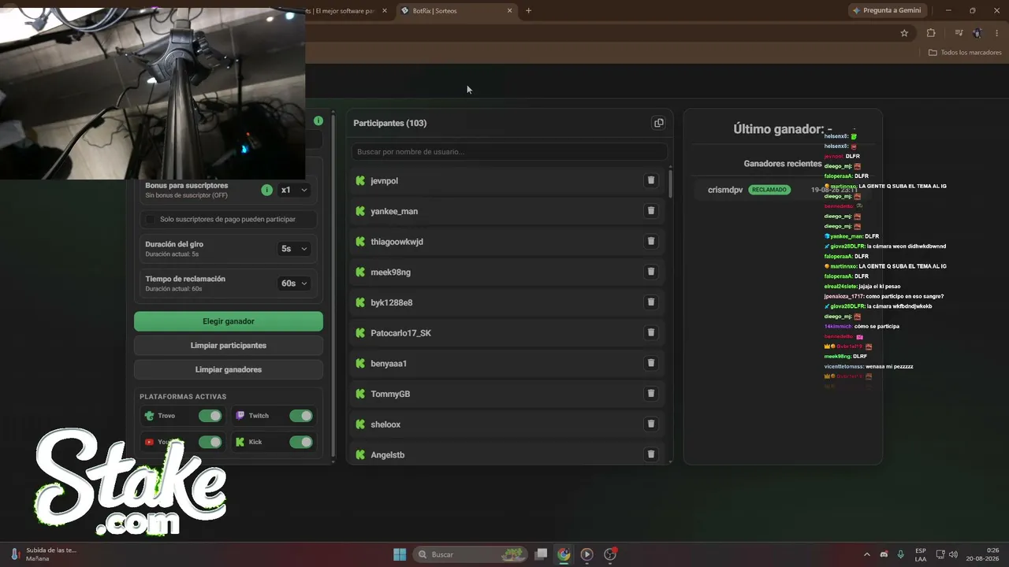
Task: Open subscriber bonus x1 dropdown
Action: [x=293, y=190]
